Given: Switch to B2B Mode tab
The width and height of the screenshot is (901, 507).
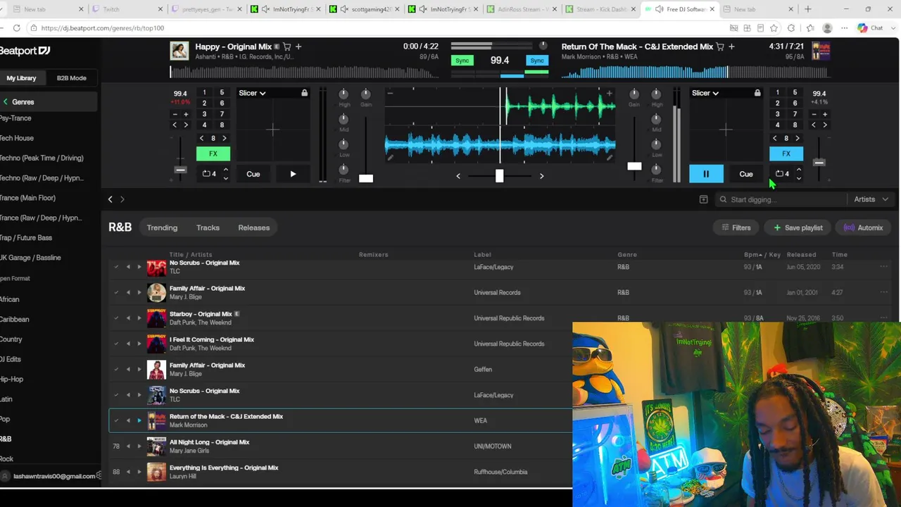Looking at the screenshot, I should point(71,78).
